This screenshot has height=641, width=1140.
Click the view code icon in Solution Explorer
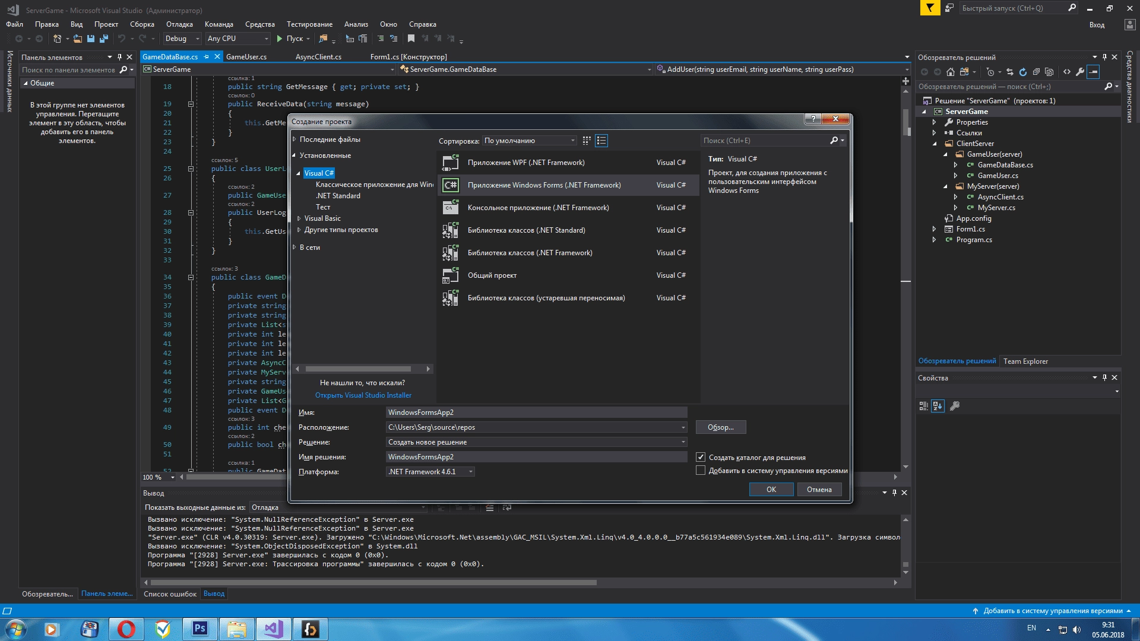tap(1067, 72)
